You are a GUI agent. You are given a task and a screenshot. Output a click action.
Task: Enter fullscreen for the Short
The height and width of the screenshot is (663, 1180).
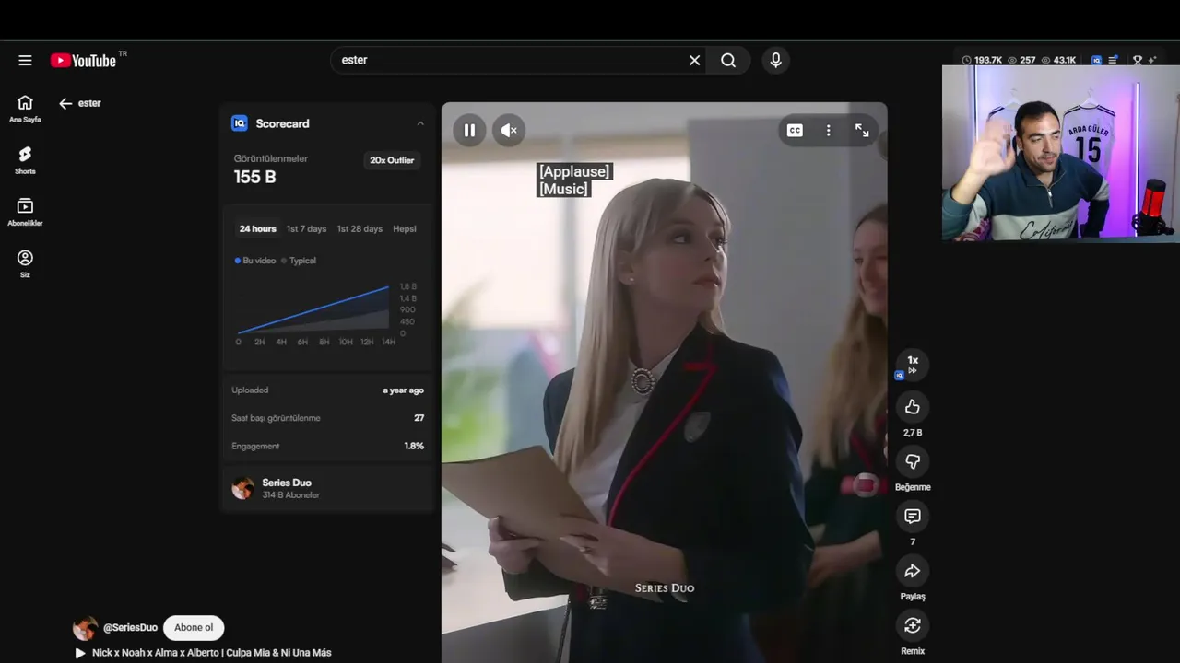862,131
